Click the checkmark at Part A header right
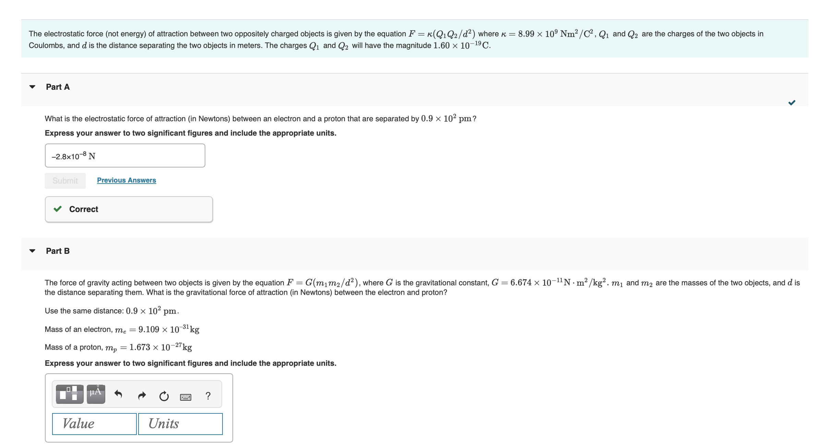Viewport: 829px width, 448px height. click(791, 102)
